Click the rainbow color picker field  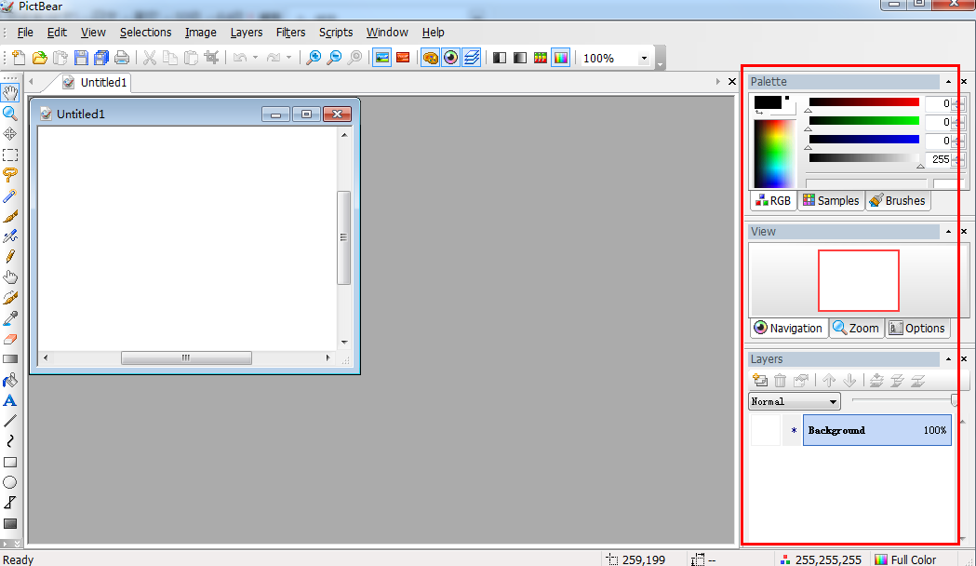774,154
